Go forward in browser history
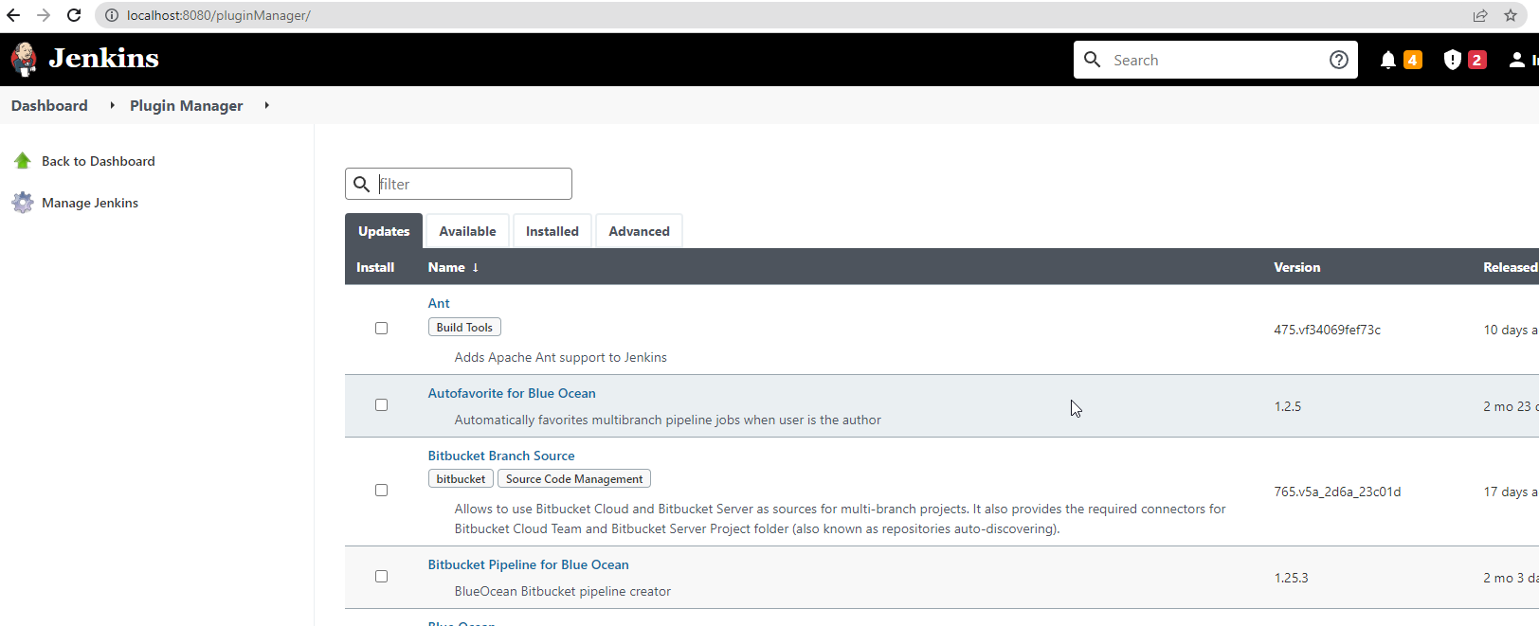Image resolution: width=1539 pixels, height=626 pixels. (44, 15)
